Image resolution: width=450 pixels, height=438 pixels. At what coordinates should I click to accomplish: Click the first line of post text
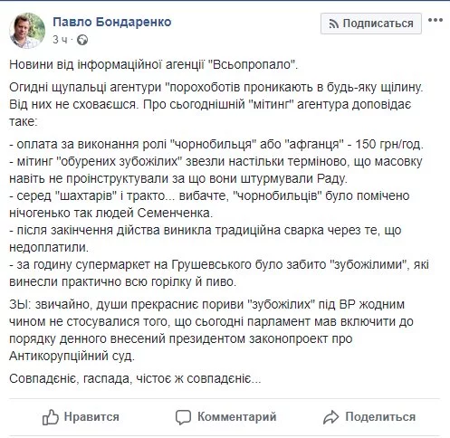coord(153,64)
